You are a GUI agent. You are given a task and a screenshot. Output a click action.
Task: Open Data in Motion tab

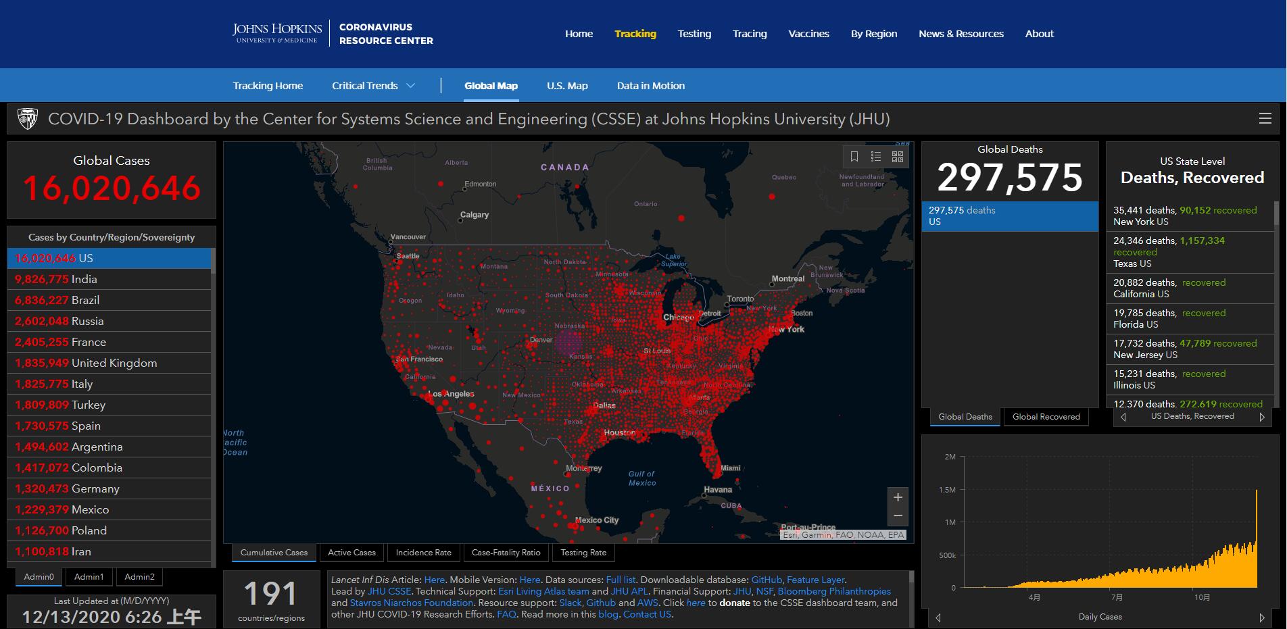pyautogui.click(x=651, y=86)
